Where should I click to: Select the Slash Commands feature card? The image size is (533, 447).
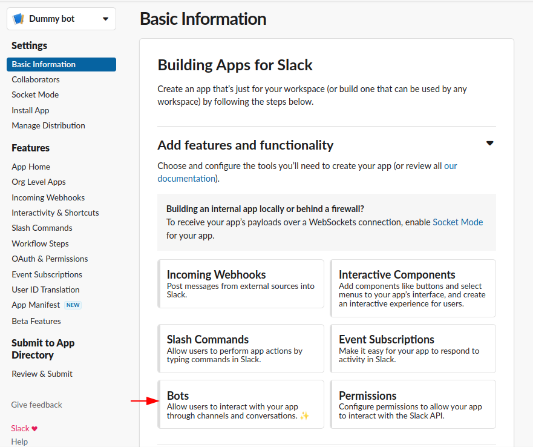241,348
